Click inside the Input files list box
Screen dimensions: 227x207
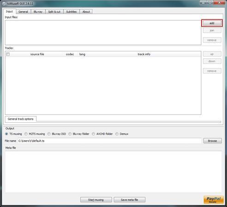[103, 33]
